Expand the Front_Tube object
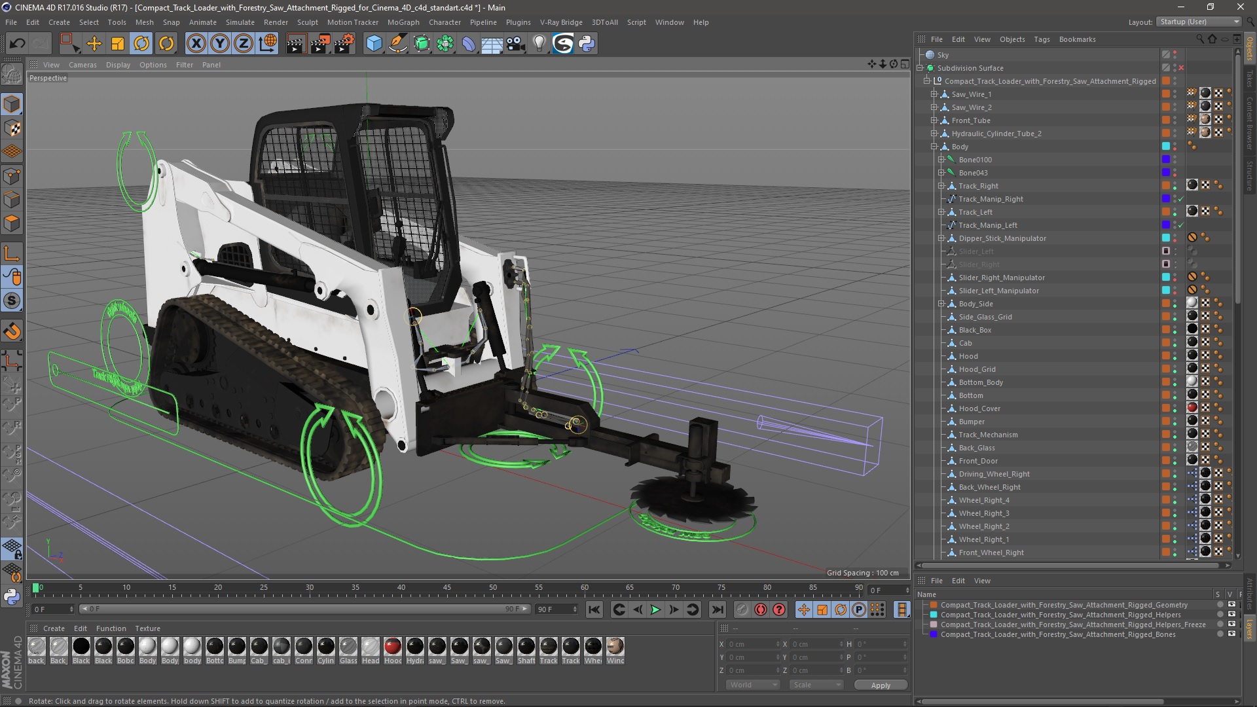1257x707 pixels. 934,120
